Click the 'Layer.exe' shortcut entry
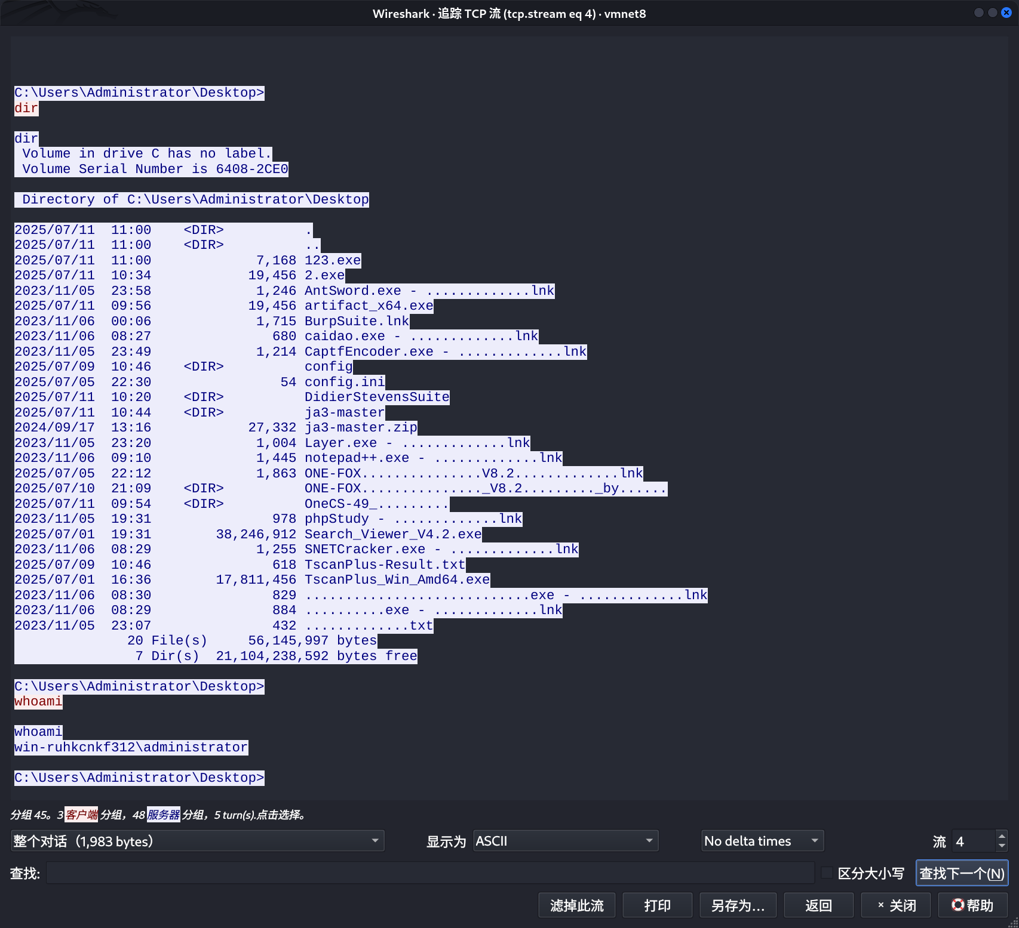1019x928 pixels. [x=418, y=443]
